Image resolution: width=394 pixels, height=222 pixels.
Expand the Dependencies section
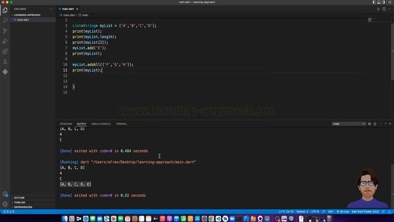(x=23, y=207)
